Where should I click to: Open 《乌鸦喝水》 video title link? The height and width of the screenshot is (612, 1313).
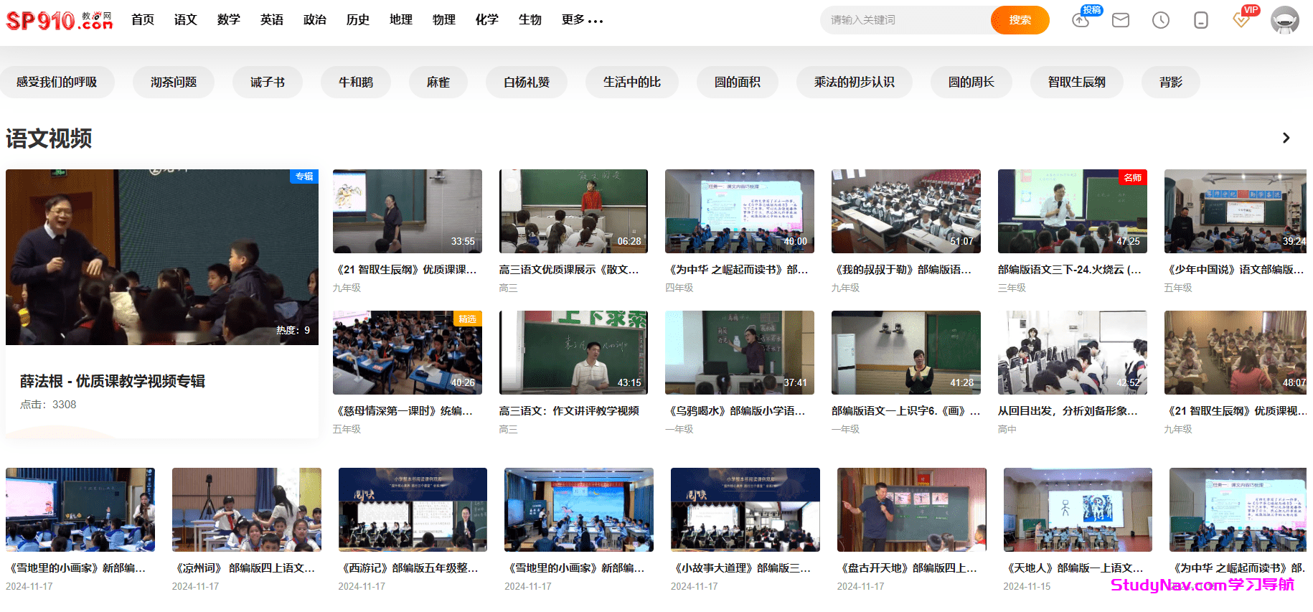(x=737, y=411)
